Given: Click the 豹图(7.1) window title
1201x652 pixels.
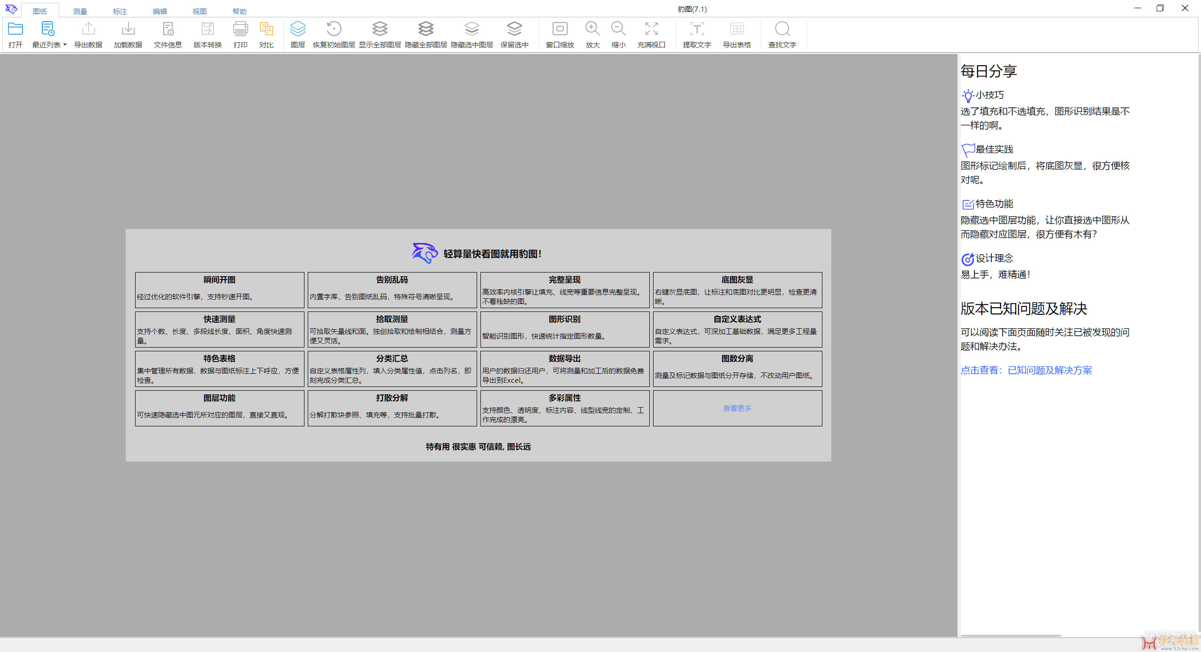Looking at the screenshot, I should (692, 9).
